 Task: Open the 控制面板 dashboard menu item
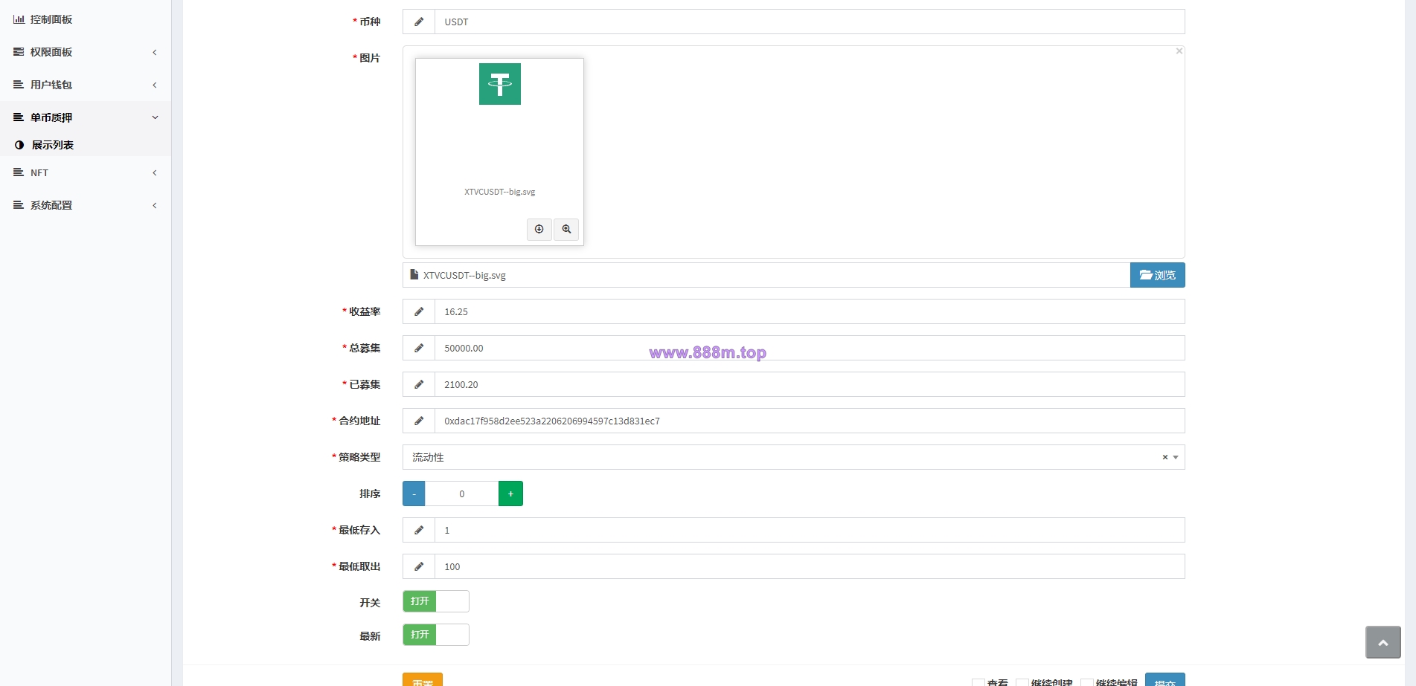click(x=86, y=19)
